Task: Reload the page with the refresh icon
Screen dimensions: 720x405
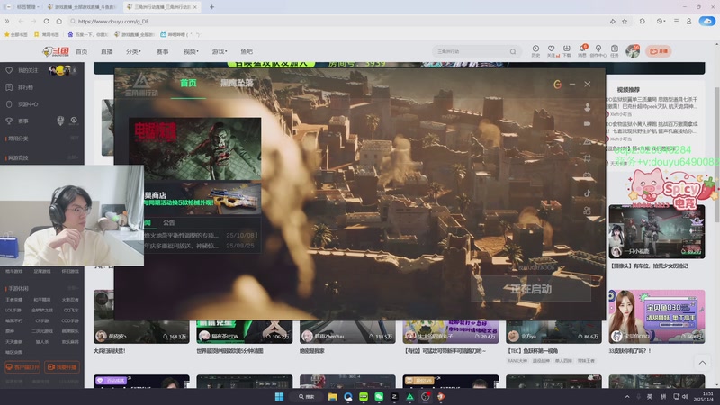Action: coord(47,21)
